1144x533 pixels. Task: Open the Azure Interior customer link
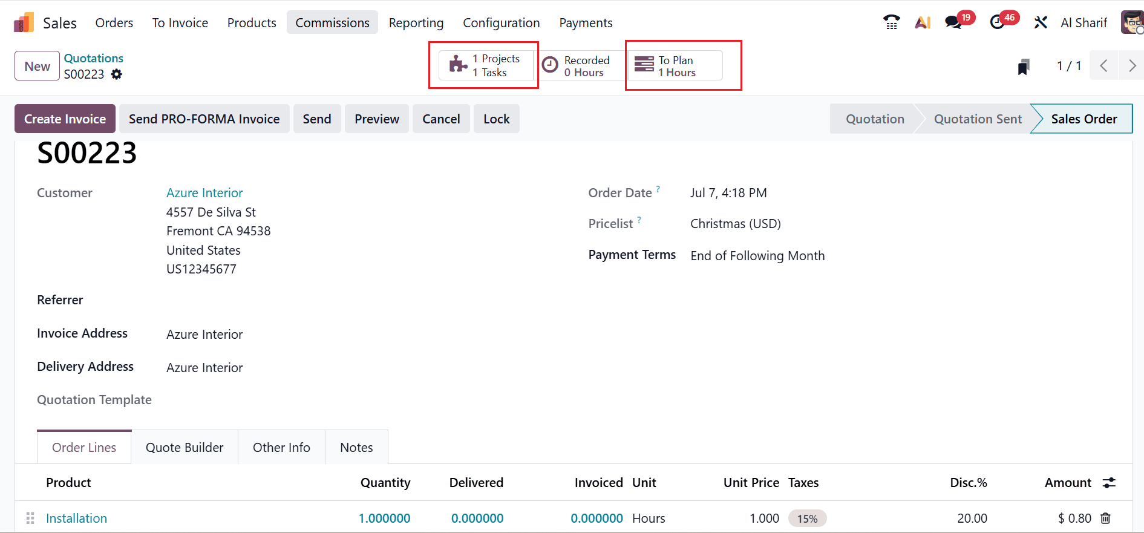click(204, 192)
